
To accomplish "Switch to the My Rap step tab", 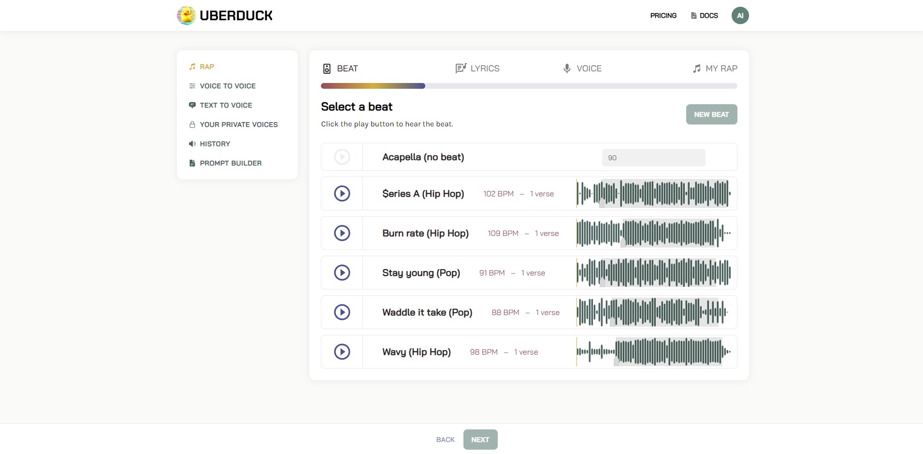I will click(x=715, y=69).
